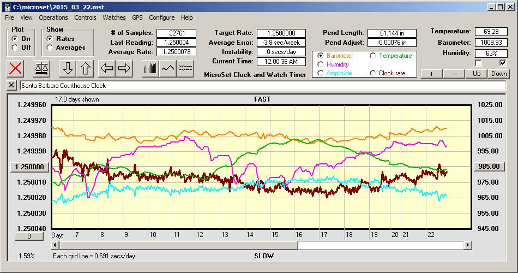Click the 985.00 right axis button

[490, 167]
